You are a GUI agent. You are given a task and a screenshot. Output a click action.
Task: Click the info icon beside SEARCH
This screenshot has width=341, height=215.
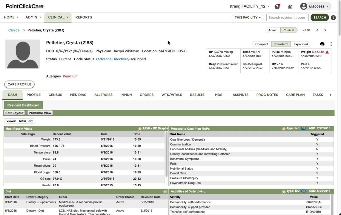tap(333, 18)
